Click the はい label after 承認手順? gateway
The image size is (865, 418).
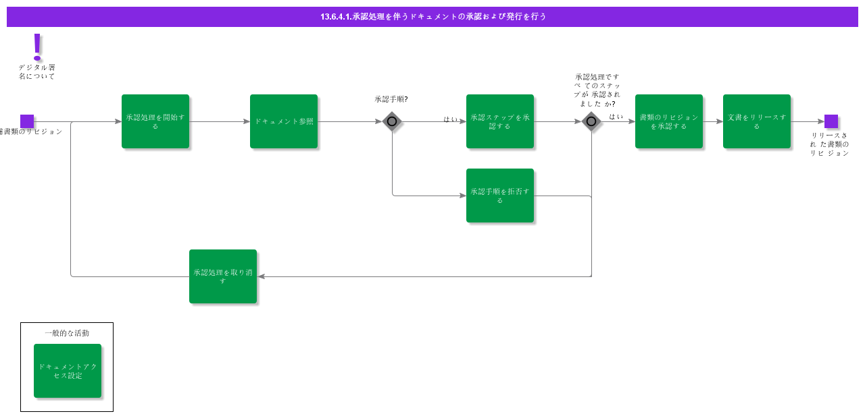pos(451,119)
